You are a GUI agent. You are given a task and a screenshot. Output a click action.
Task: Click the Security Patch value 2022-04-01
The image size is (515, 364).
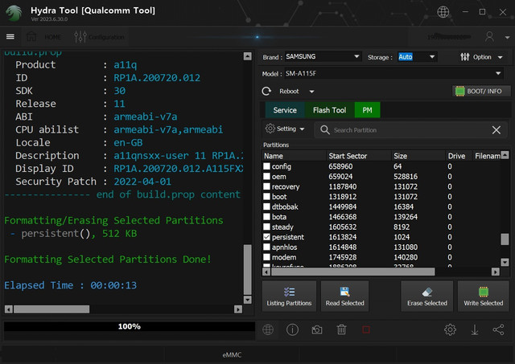(x=142, y=182)
